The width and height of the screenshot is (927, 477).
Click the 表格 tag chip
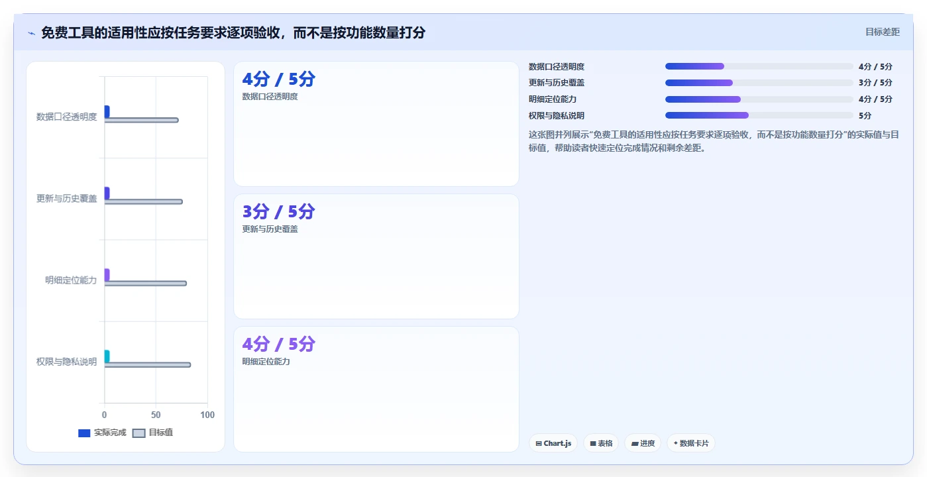(x=601, y=443)
